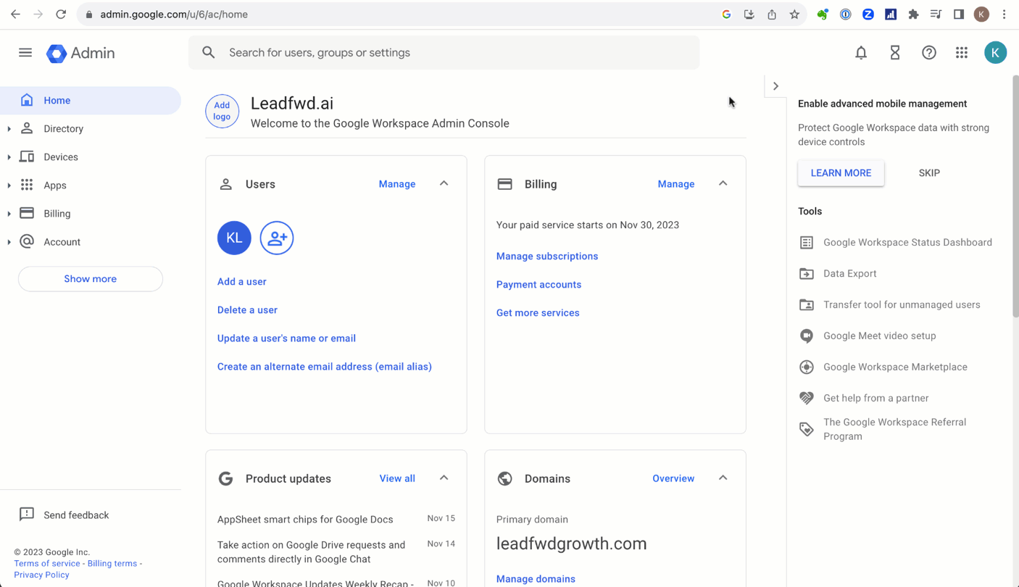Open Google Workspace Marketplace from Tools
Image resolution: width=1019 pixels, height=587 pixels.
click(895, 367)
